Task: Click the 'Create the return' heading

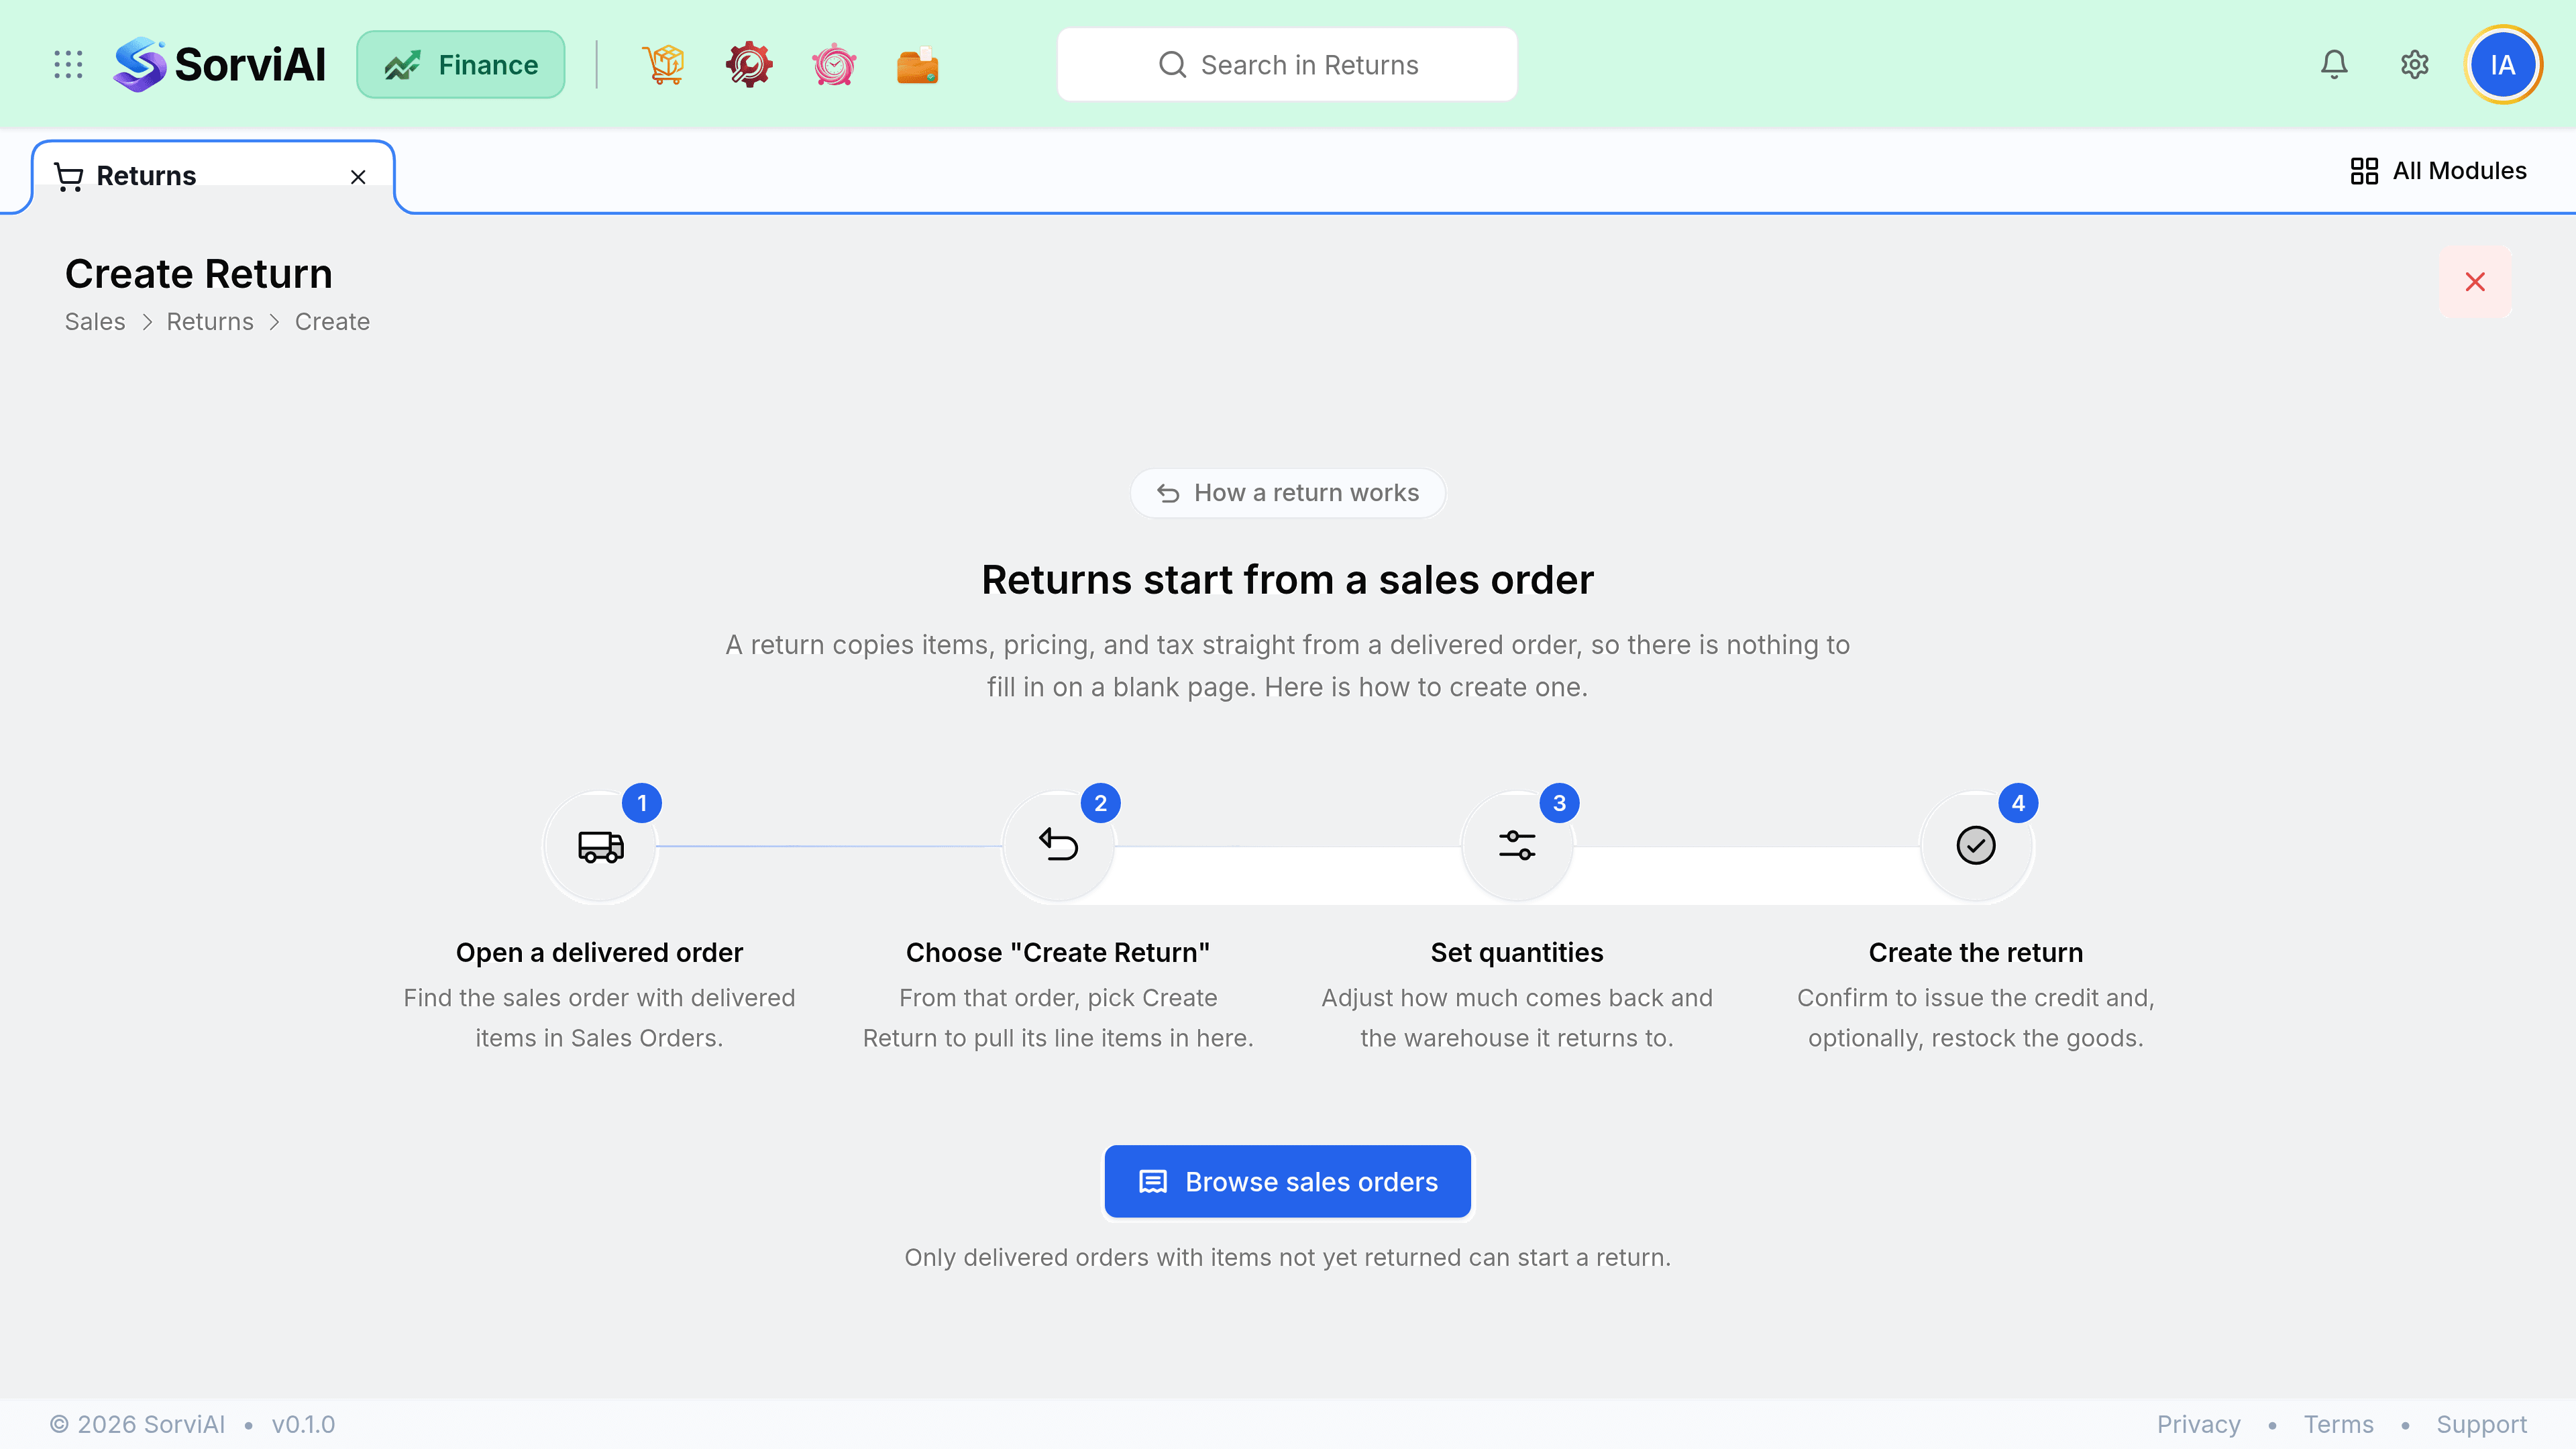Action: click(x=1976, y=952)
